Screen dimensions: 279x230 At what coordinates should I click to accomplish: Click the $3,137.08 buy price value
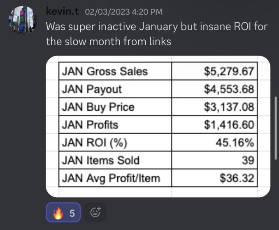230,107
